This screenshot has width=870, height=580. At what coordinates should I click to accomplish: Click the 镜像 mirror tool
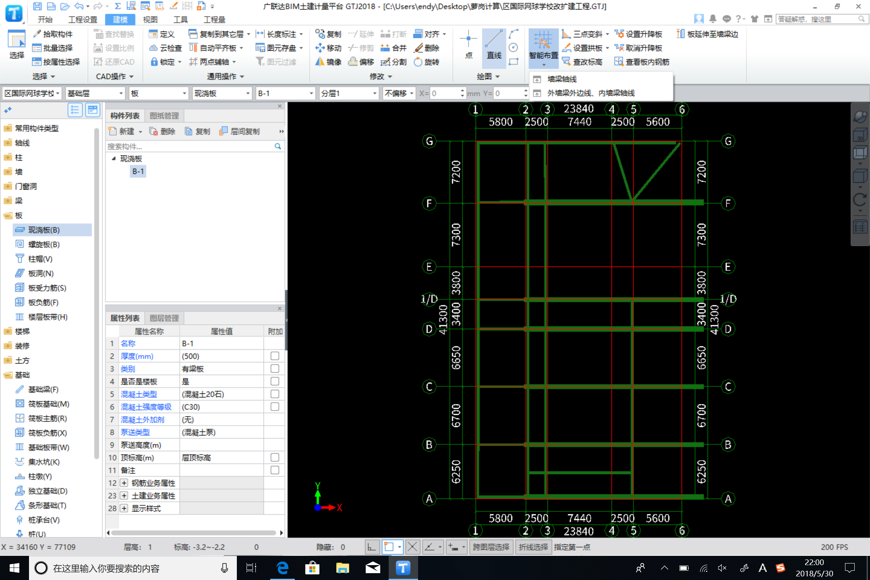point(328,62)
